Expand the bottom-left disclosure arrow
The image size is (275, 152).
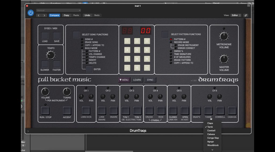coord(28,131)
